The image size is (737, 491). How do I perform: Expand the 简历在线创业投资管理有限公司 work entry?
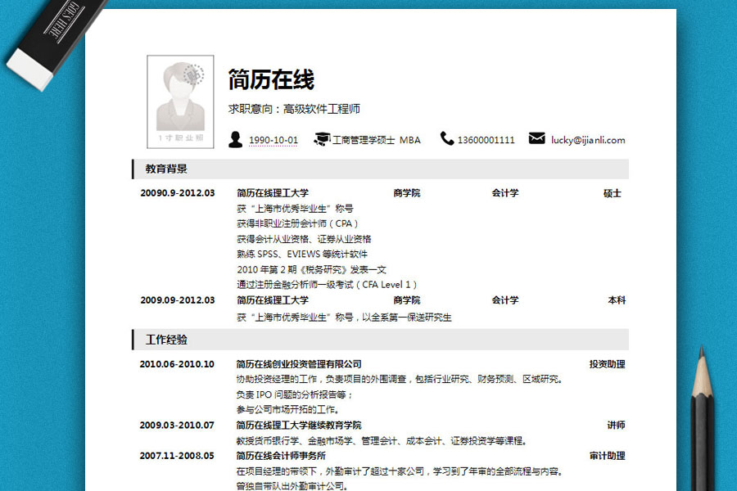tap(297, 363)
